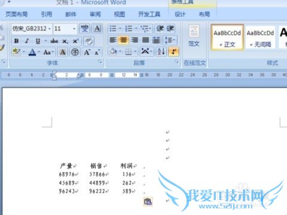Grow font size
Screen dimensions: 287x215
tap(87, 52)
